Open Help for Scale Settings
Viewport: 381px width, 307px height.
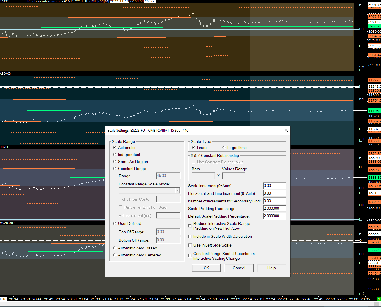tap(271, 268)
